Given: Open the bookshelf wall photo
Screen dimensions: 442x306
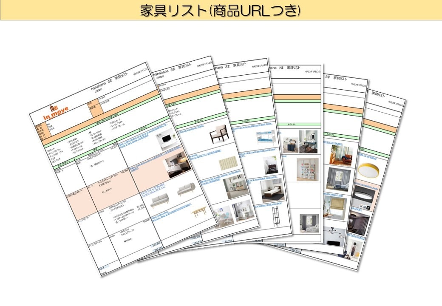Looking at the screenshot, I should tap(308, 169).
